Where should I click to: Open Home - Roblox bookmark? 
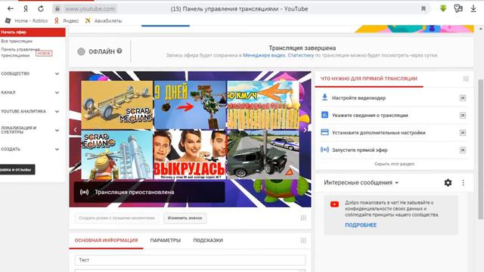coord(26,20)
